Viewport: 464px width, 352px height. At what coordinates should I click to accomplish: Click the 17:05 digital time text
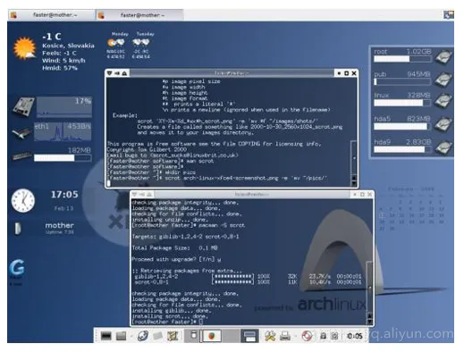point(64,195)
